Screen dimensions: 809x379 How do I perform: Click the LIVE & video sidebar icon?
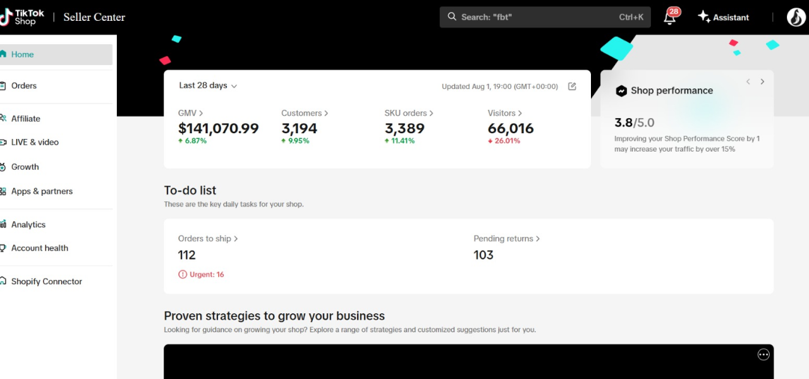click(5, 141)
